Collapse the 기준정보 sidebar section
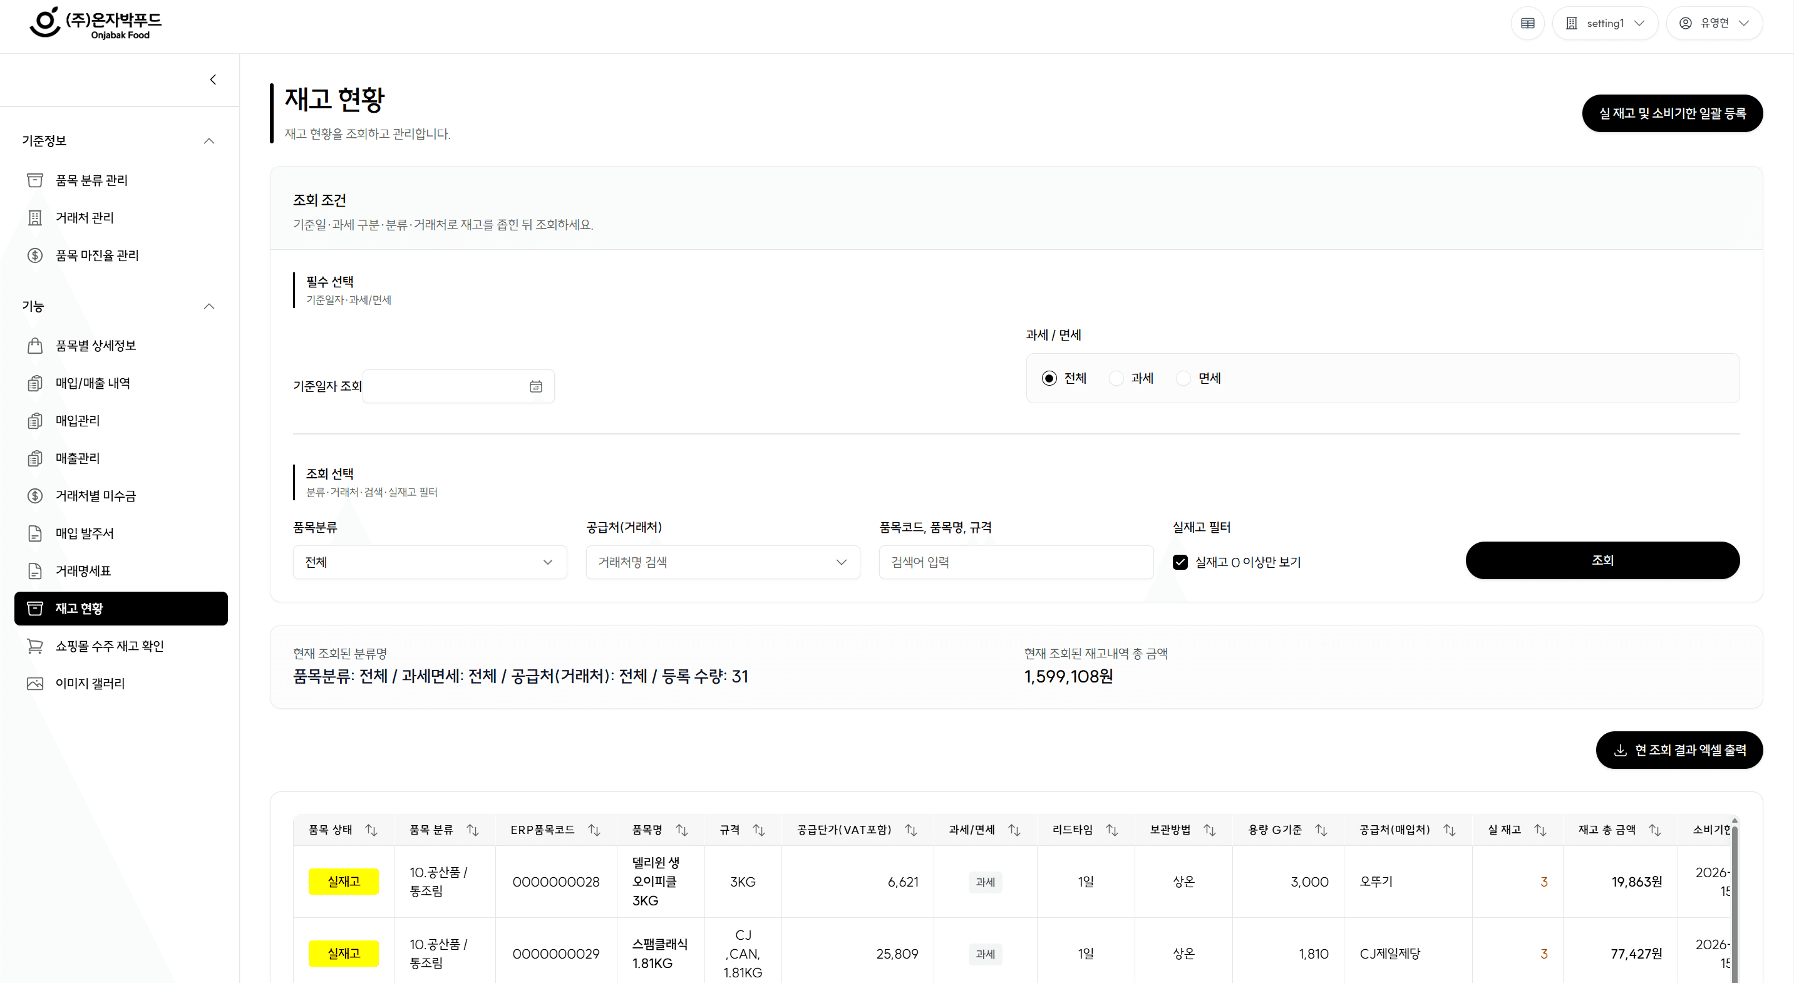The width and height of the screenshot is (1794, 983). point(209,141)
